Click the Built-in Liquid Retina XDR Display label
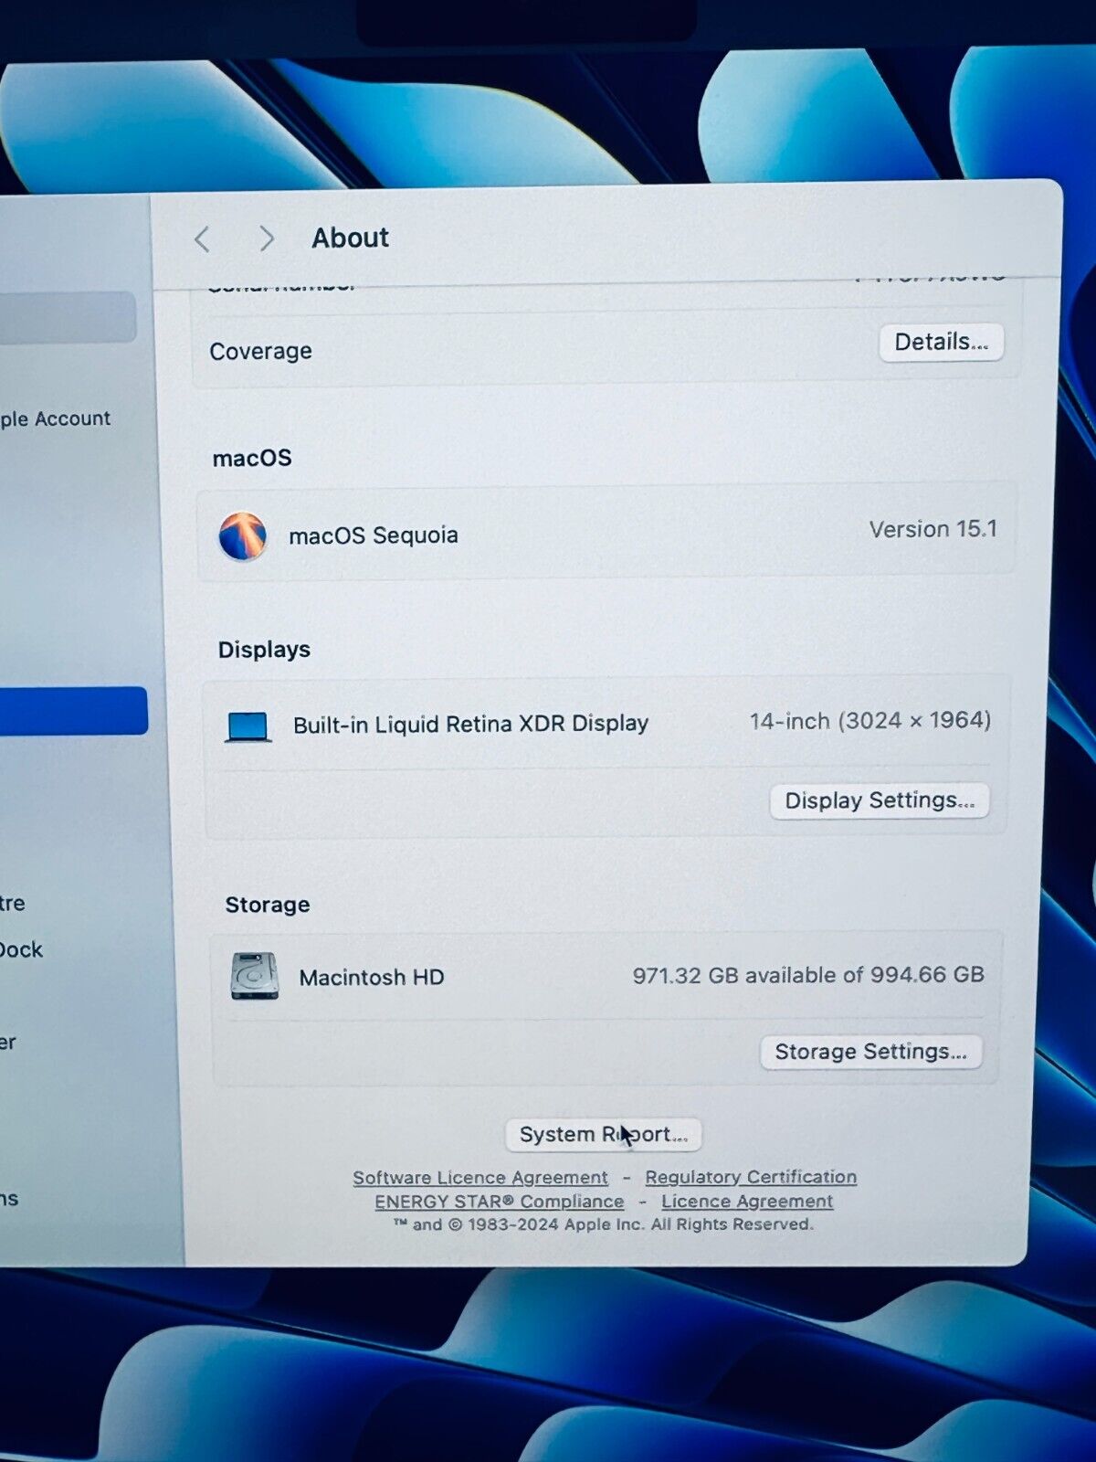Screen dimensions: 1096x1462 click(470, 725)
